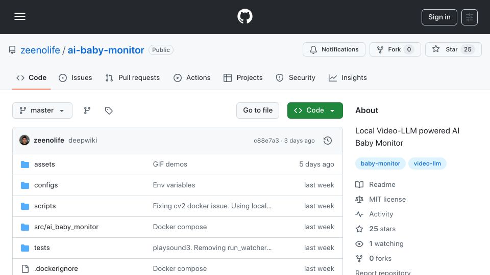
Task: Open the settings sliders icon beside Sign in
Action: click(470, 17)
